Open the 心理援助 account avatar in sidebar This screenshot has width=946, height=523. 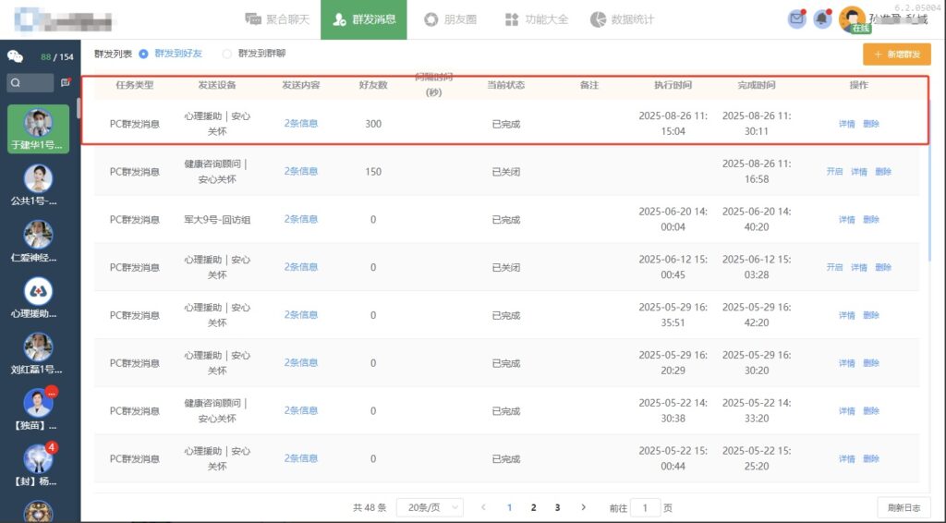(38, 292)
